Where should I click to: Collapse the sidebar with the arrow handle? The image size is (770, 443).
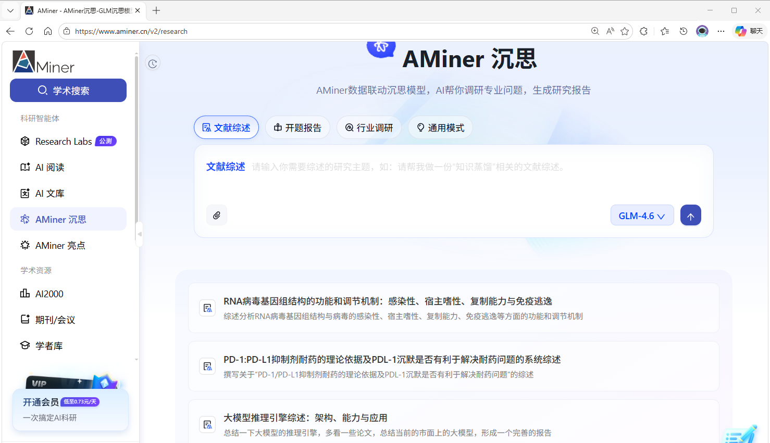tap(139, 234)
